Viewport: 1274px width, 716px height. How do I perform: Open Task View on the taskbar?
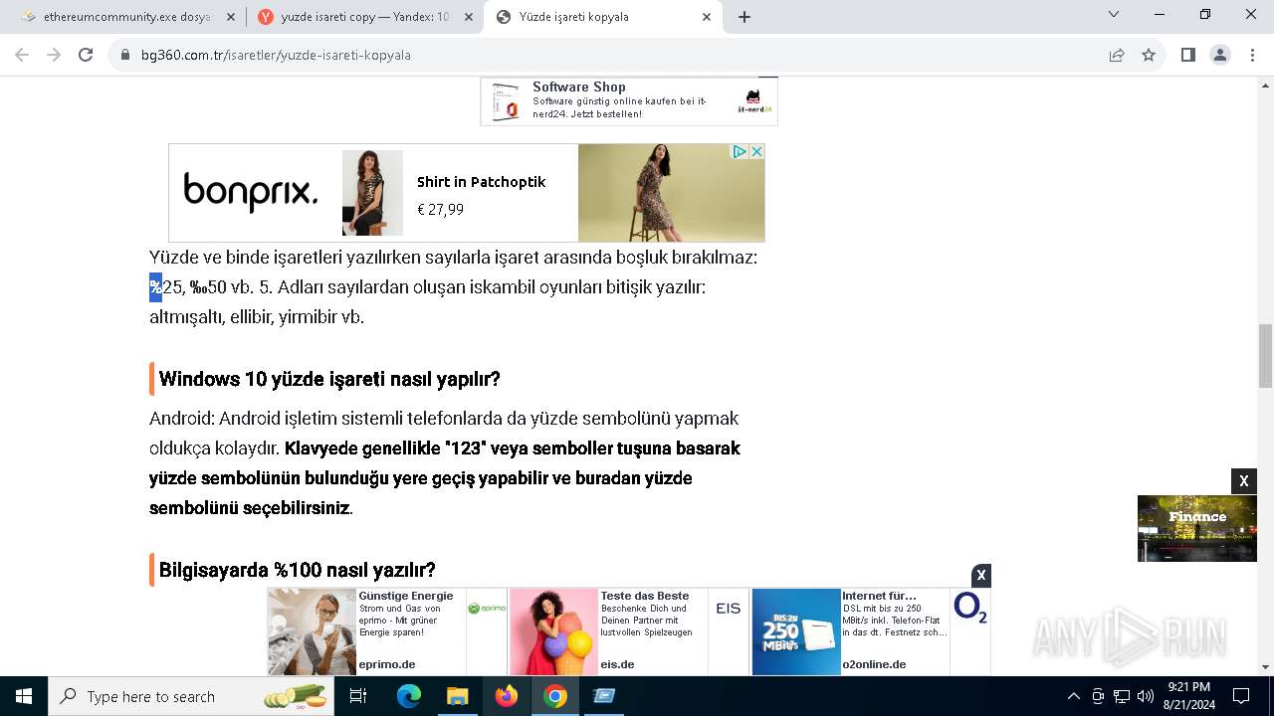(359, 696)
